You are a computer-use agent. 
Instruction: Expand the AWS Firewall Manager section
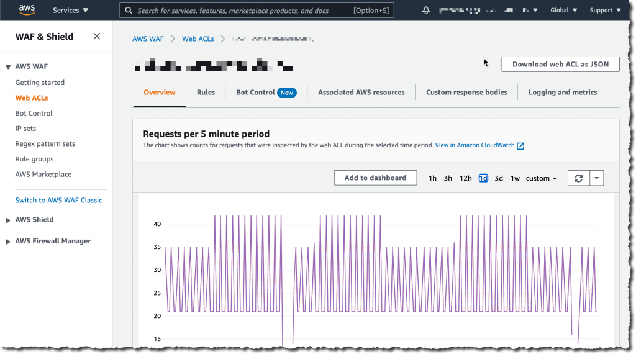pos(9,242)
